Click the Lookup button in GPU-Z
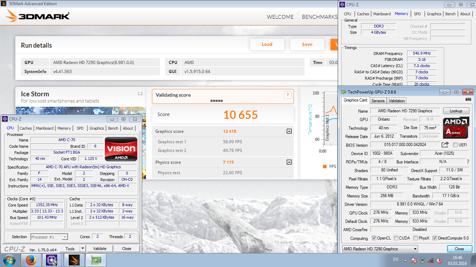This screenshot has height=267, width=476. pyautogui.click(x=456, y=111)
